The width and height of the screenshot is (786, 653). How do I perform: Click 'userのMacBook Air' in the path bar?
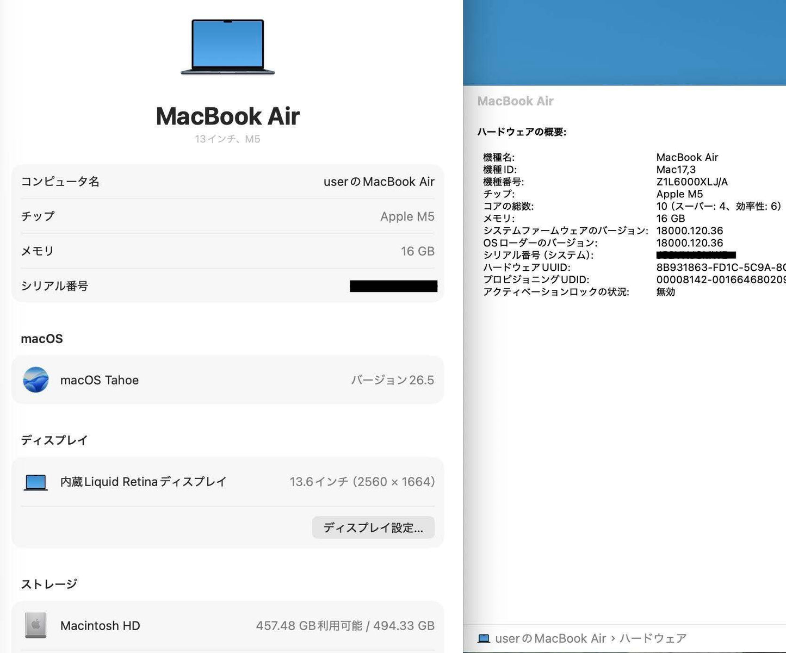coord(550,638)
